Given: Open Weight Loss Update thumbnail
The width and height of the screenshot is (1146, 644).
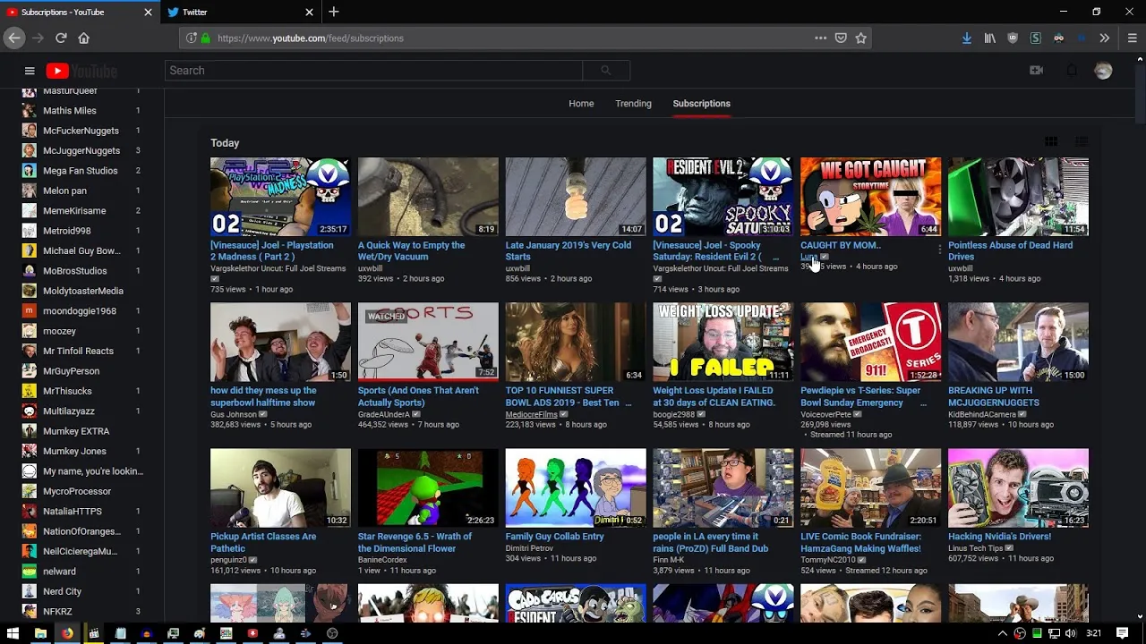Looking at the screenshot, I should (x=723, y=342).
